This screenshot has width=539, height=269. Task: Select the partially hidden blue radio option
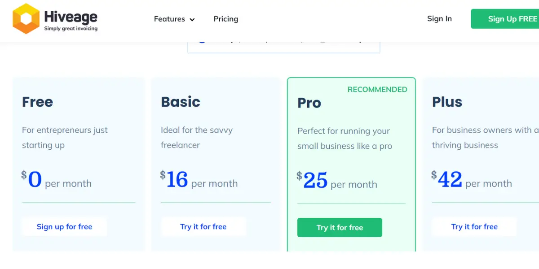(202, 41)
